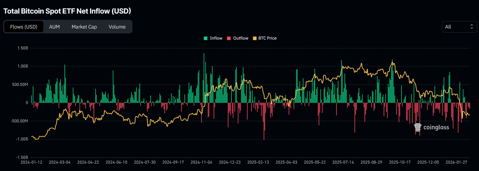Click the coinglass watermark text
Screen dimensions: 479x171
pyautogui.click(x=436, y=127)
